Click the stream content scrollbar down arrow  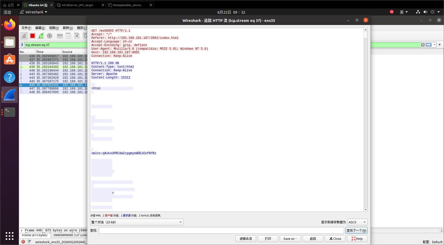coord(366,210)
